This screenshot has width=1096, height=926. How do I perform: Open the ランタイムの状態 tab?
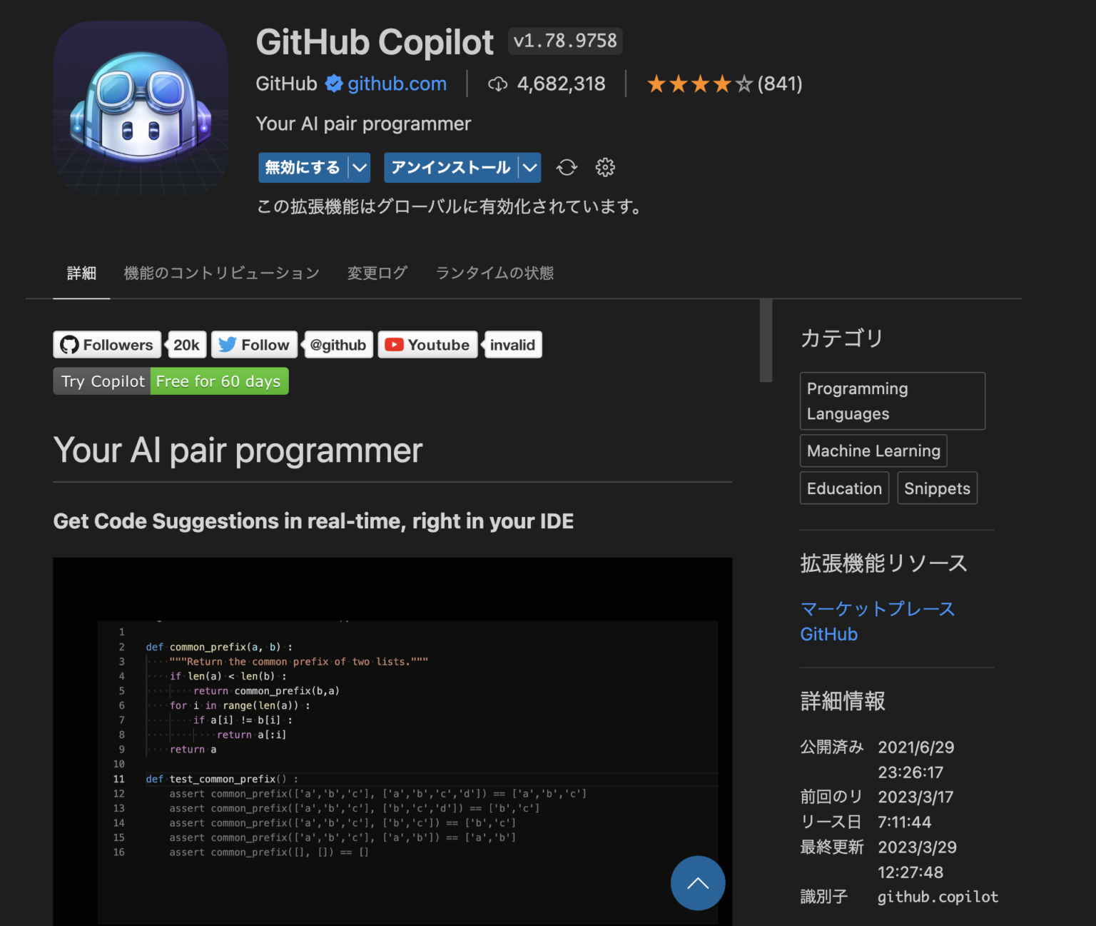pos(494,273)
